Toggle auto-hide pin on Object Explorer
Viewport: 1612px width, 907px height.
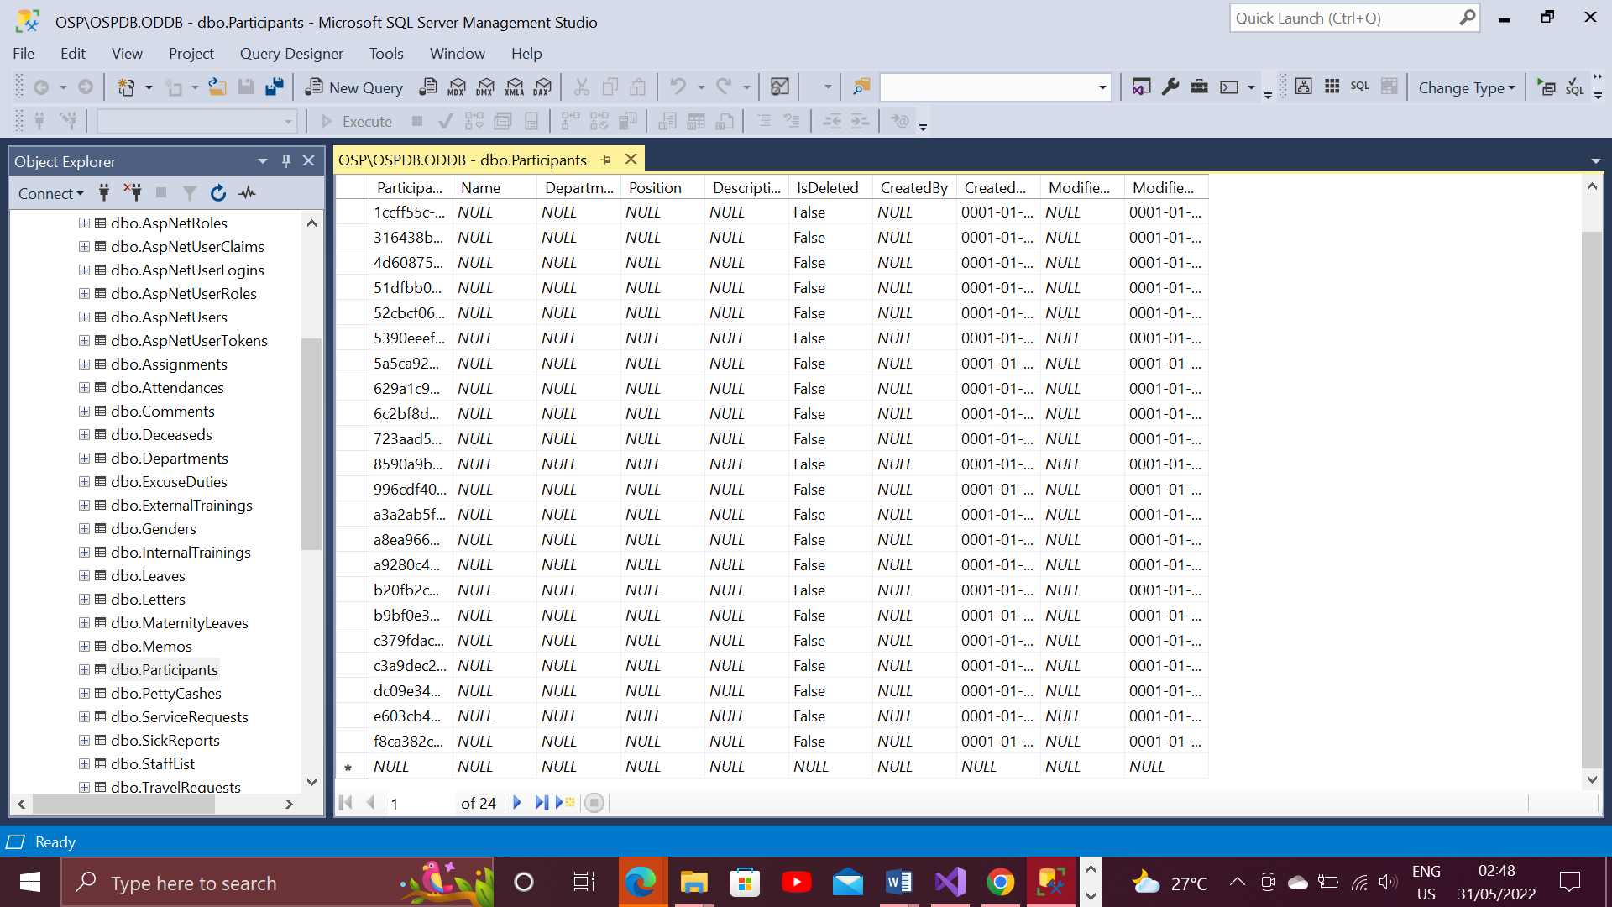click(286, 160)
